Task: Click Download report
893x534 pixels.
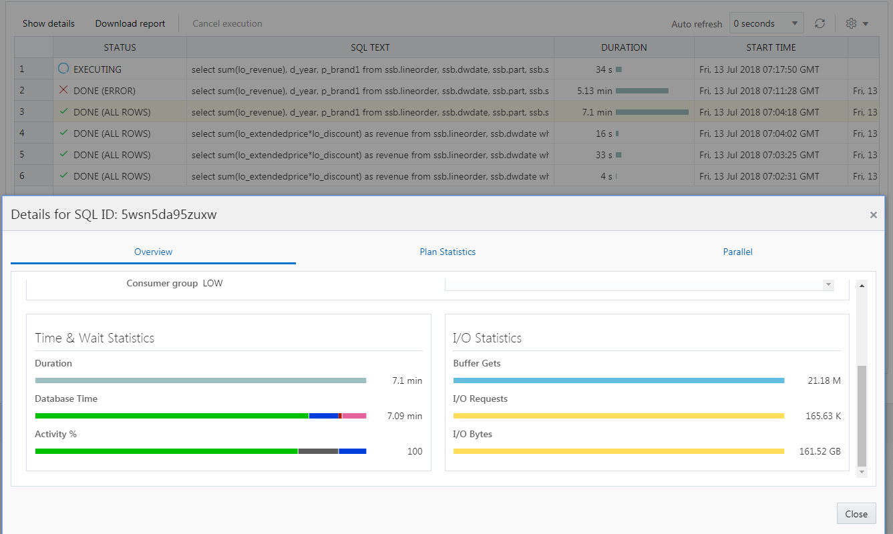Action: tap(130, 23)
